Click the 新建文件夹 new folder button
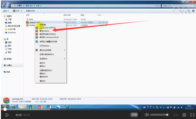 coord(30,11)
